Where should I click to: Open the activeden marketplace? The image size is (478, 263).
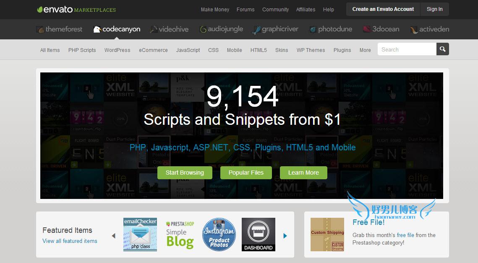[430, 29]
